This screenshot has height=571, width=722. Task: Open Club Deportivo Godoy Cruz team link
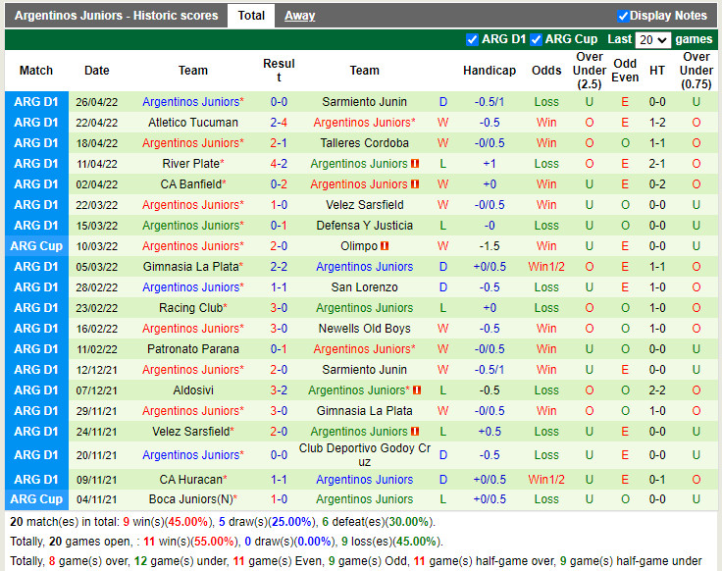(364, 455)
